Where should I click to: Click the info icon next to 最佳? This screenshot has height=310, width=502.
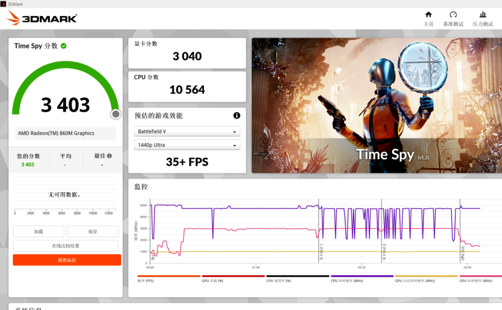pos(110,156)
